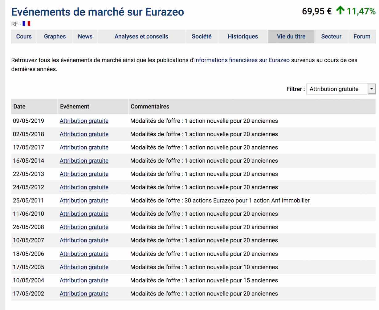Go to the News tab
The width and height of the screenshot is (379, 310).
tap(85, 36)
